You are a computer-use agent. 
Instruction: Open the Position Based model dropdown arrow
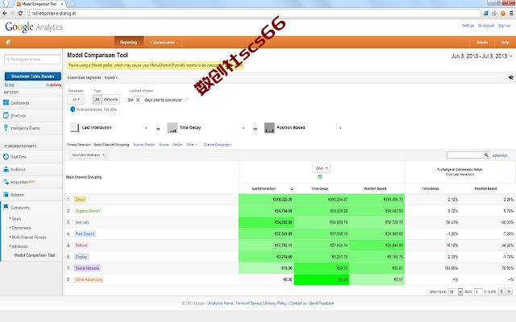[340, 128]
